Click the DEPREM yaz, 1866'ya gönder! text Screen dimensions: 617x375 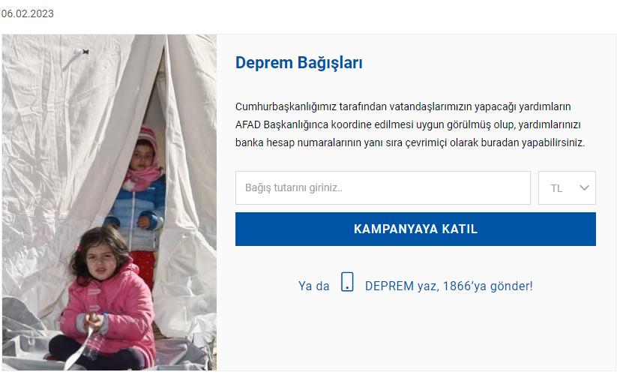448,286
